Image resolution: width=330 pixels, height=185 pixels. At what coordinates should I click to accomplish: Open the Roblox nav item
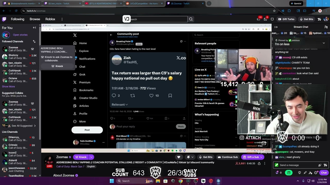50,19
